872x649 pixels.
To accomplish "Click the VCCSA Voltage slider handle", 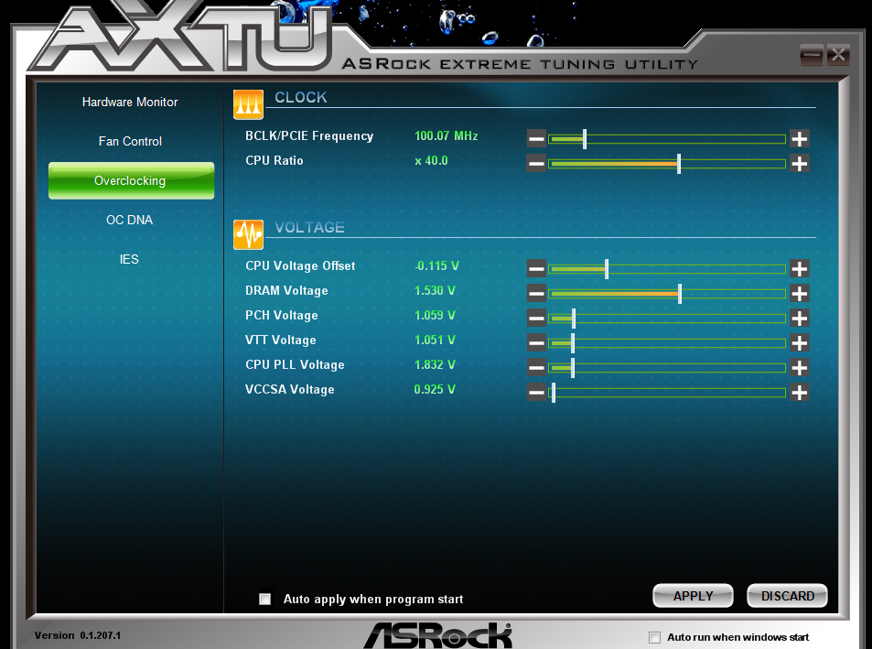I will pyautogui.click(x=554, y=393).
